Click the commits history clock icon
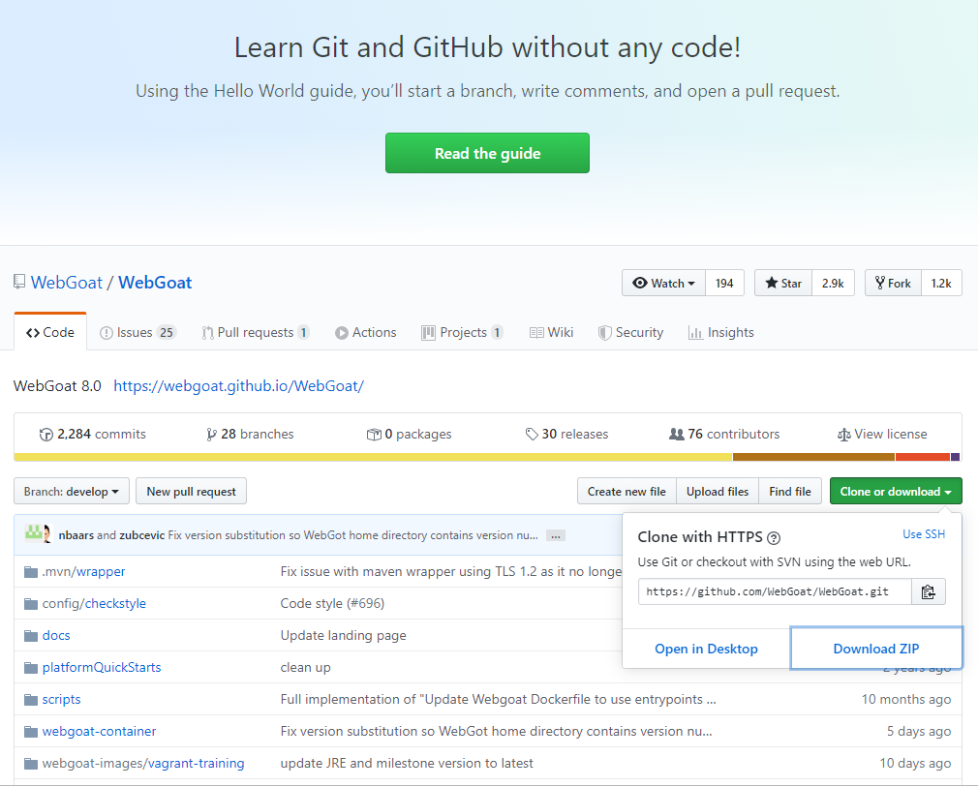The image size is (978, 787). point(46,435)
